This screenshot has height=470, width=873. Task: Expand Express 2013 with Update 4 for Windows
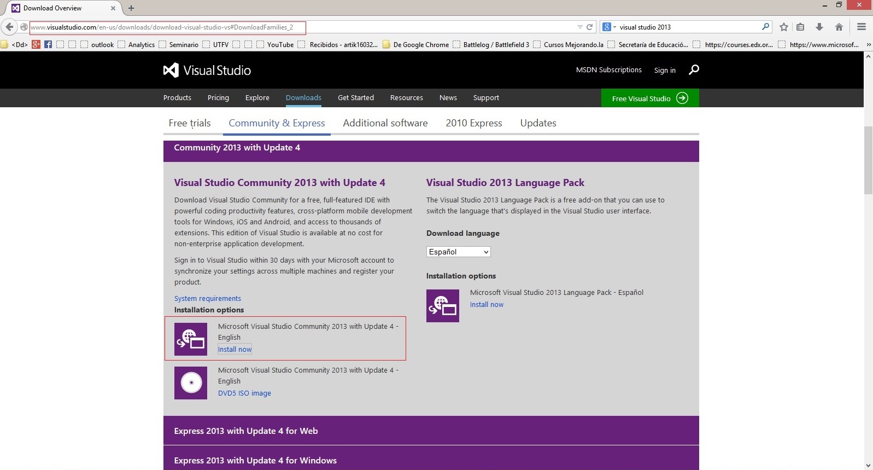pyautogui.click(x=431, y=459)
